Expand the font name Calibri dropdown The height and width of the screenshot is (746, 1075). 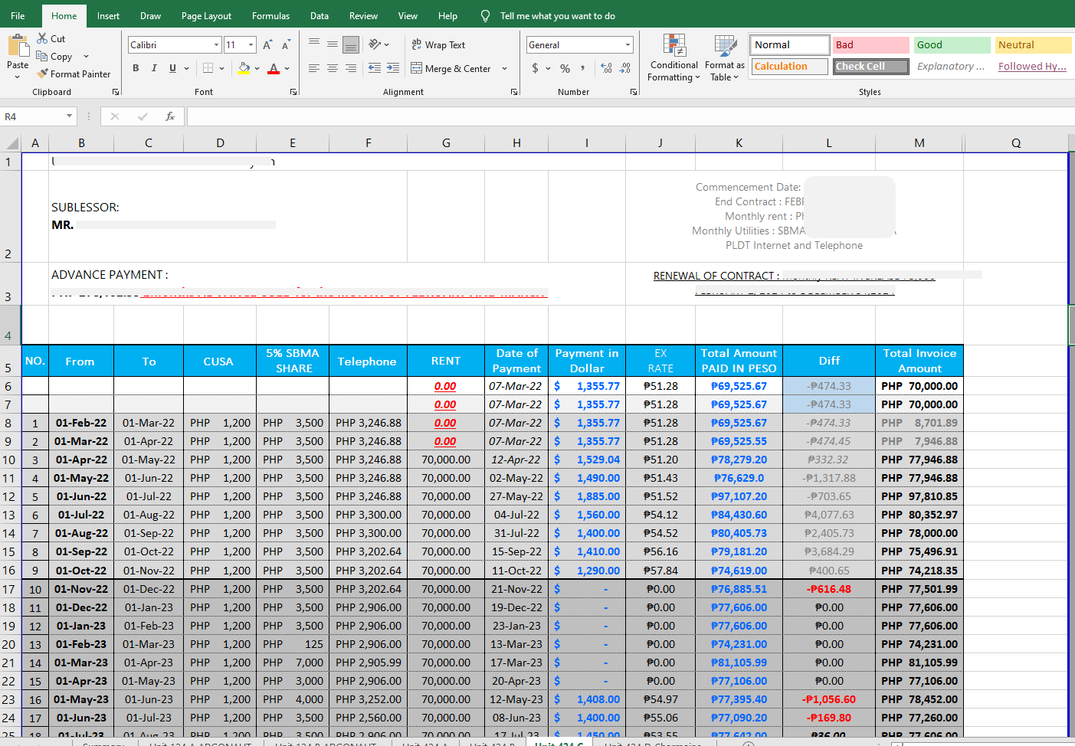(216, 45)
